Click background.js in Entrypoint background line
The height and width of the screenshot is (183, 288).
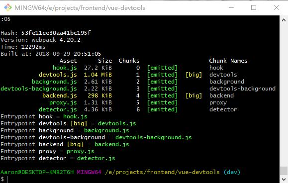[106, 130]
